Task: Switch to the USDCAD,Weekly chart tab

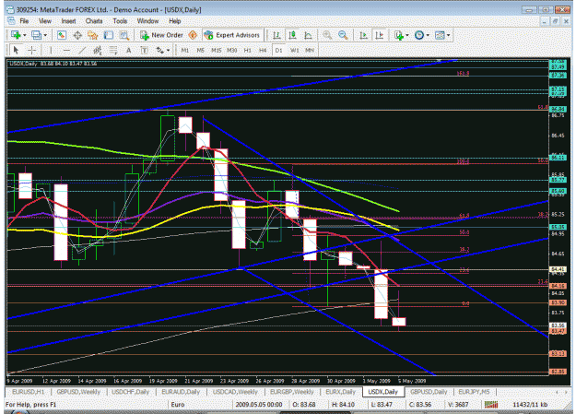Action: click(x=236, y=392)
